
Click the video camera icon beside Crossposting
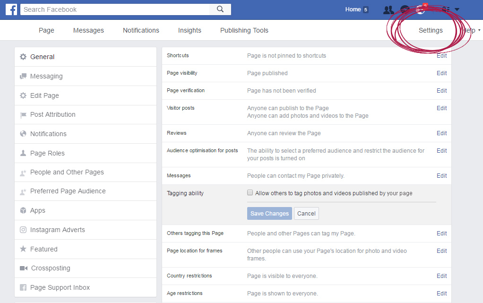[x=24, y=268]
